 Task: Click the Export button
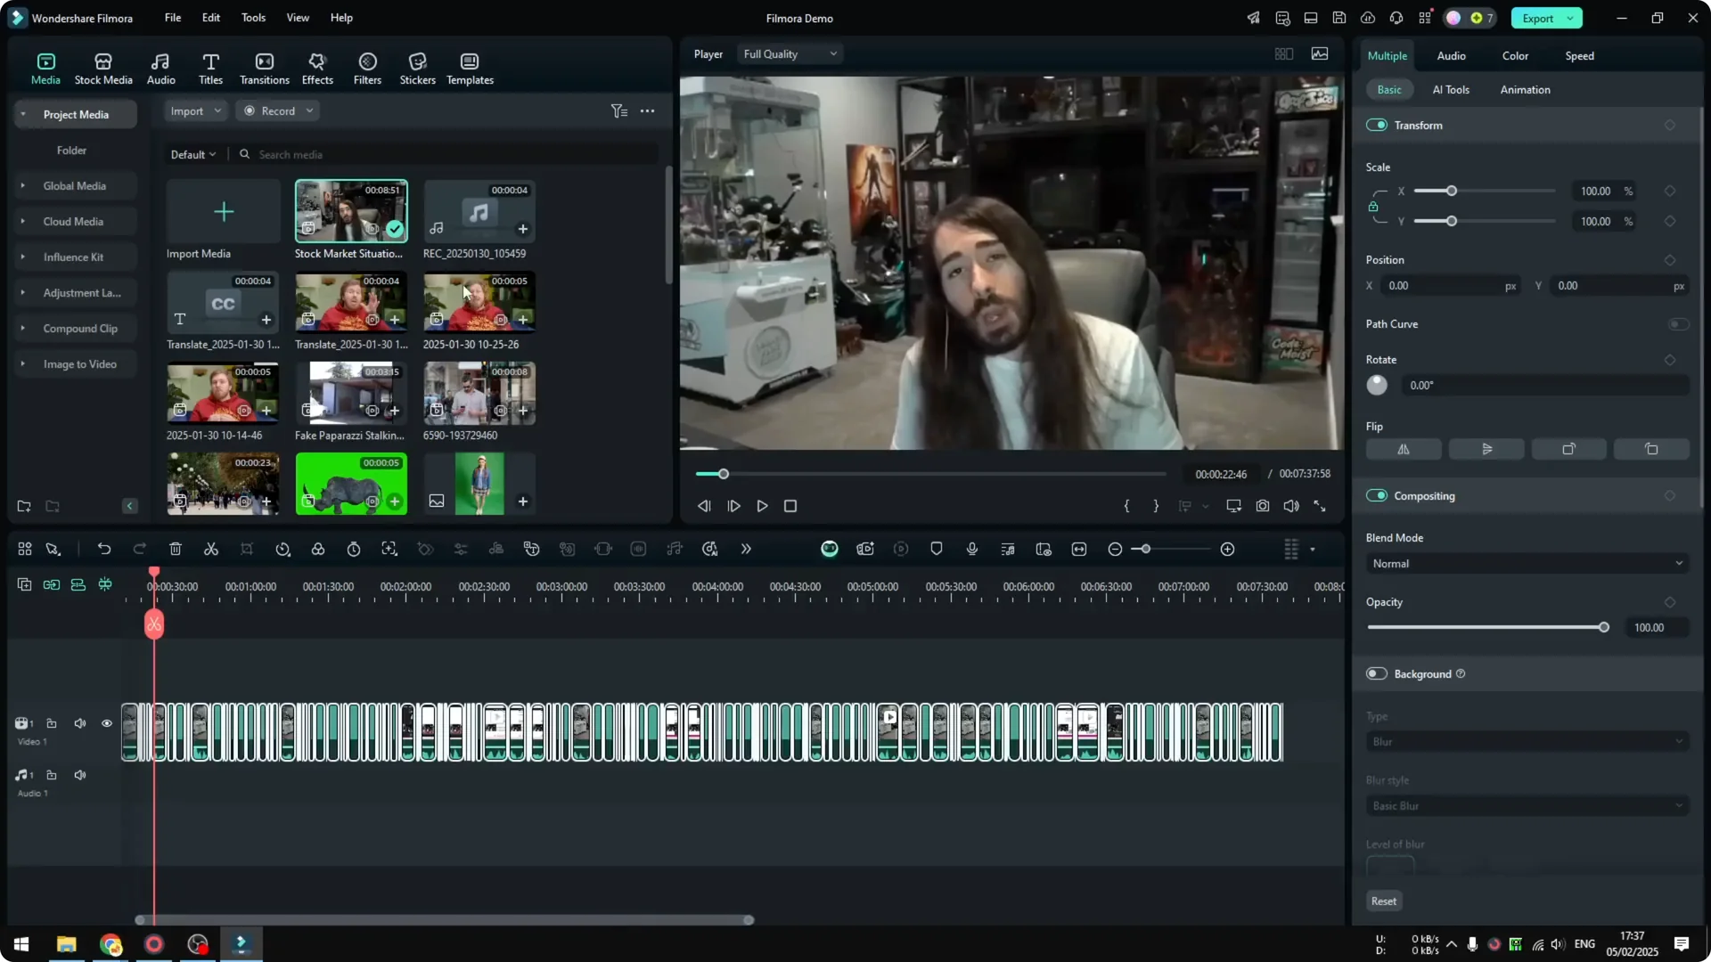pos(1537,19)
